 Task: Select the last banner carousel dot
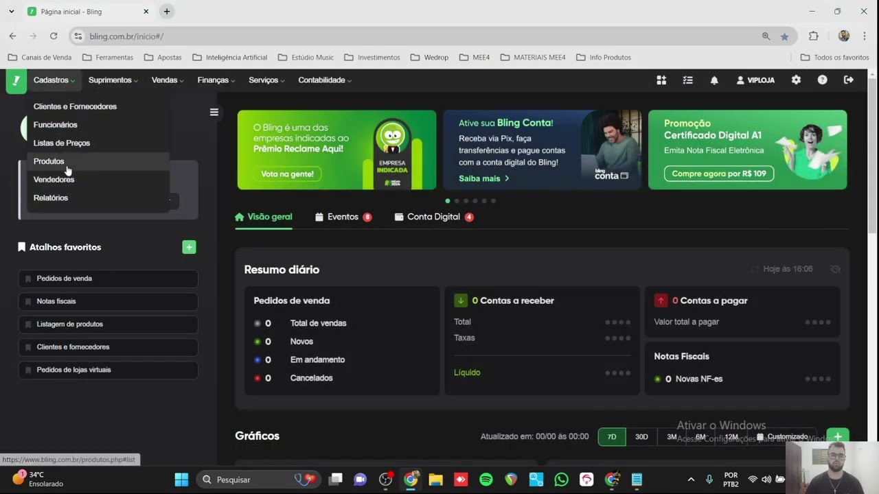493,201
